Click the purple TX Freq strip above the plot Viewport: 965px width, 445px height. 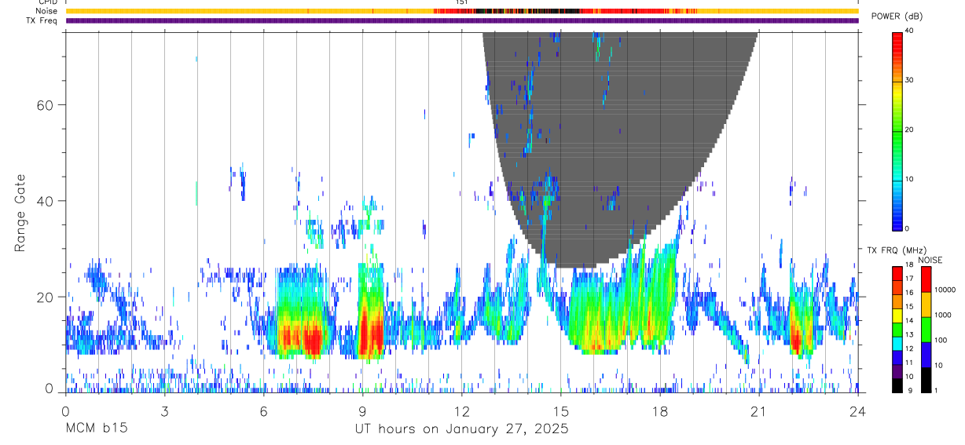462,20
